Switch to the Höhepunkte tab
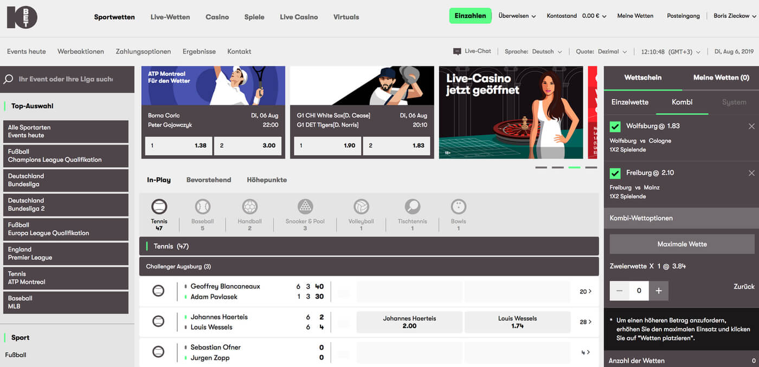The width and height of the screenshot is (759, 367). click(x=267, y=180)
